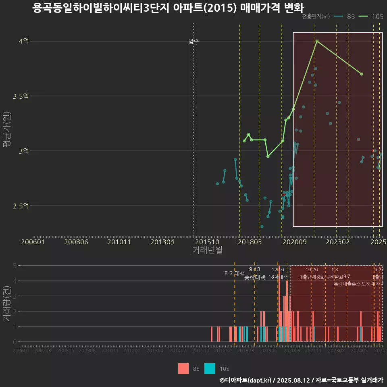Click the 2.5억 y-axis label
387x387 pixels.
[x=21, y=206]
